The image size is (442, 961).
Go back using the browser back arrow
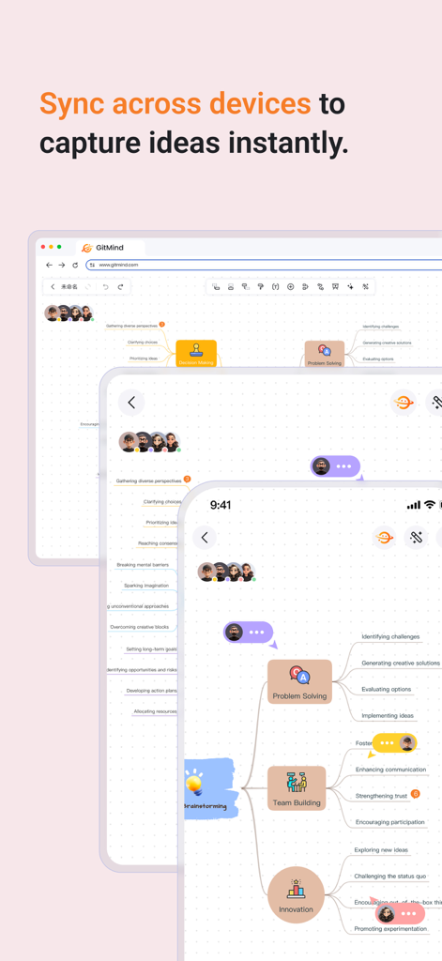pos(49,265)
